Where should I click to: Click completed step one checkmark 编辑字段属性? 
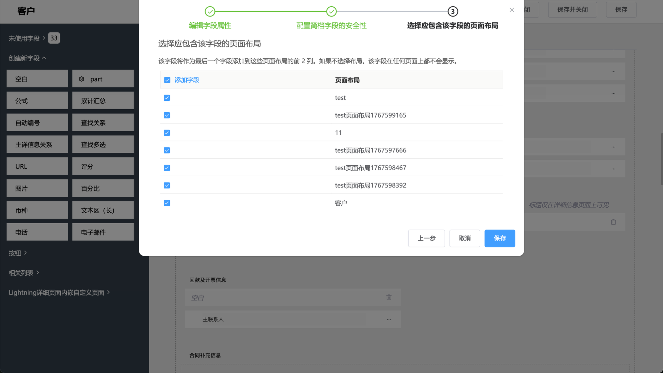point(210,12)
